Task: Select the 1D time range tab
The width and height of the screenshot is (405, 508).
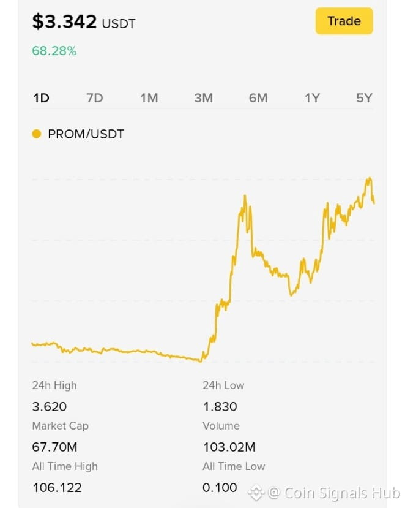Action: pos(41,98)
